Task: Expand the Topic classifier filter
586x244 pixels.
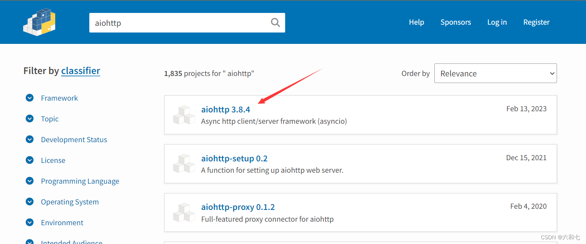Action: tap(30, 119)
